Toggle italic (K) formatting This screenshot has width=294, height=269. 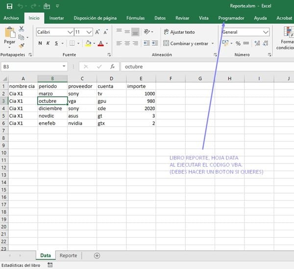tap(48, 44)
